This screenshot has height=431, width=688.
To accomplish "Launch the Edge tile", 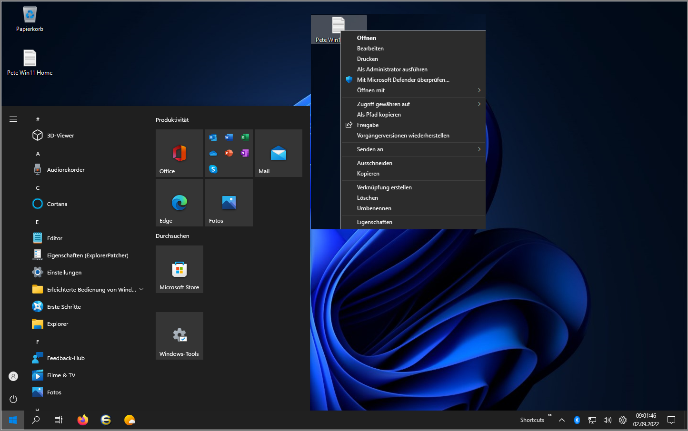I will click(179, 203).
